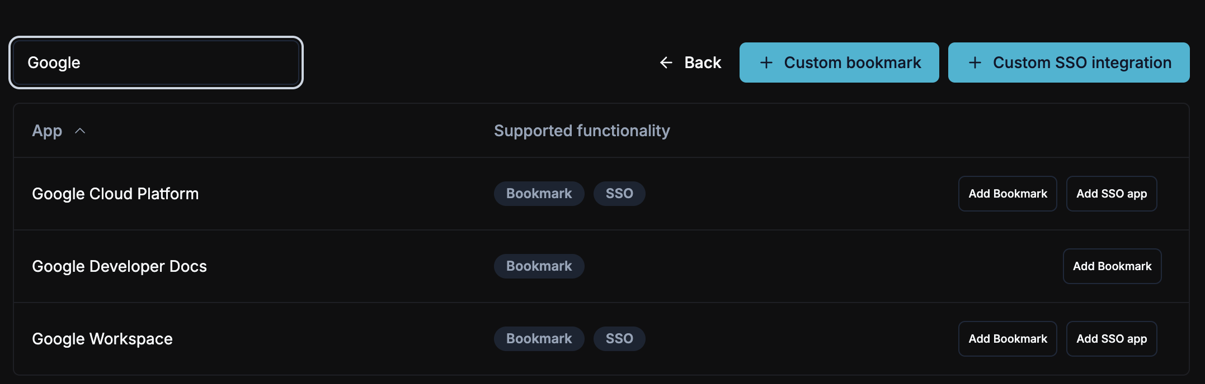This screenshot has width=1205, height=384.
Task: Toggle App column sort chevron
Action: pos(80,131)
